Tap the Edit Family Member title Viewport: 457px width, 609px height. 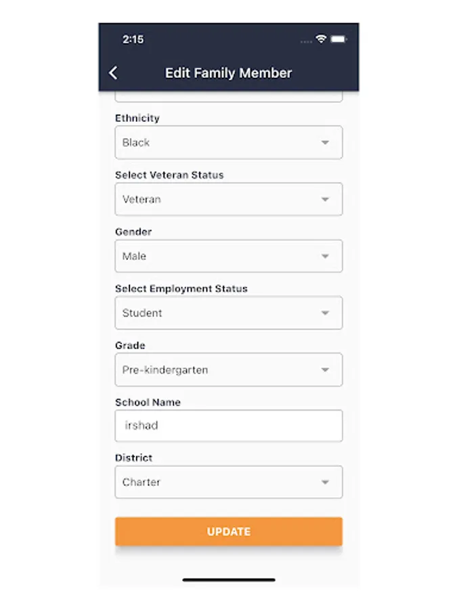[228, 73]
